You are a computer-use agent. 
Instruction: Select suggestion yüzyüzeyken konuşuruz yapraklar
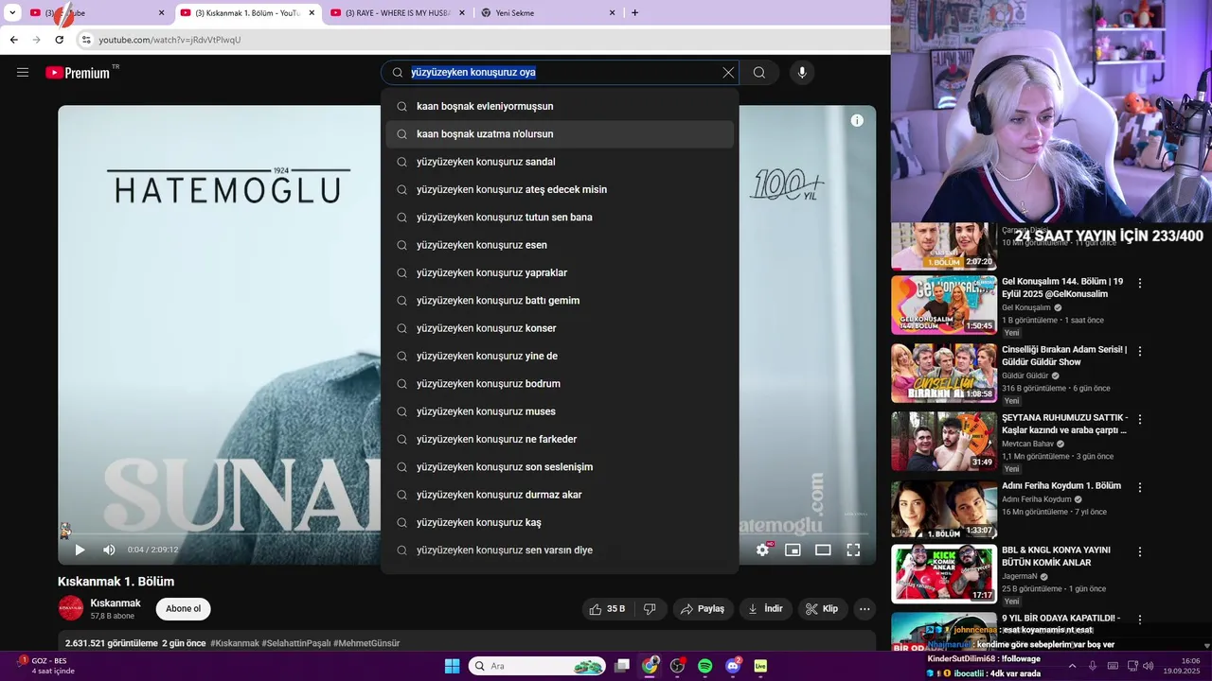560,272
